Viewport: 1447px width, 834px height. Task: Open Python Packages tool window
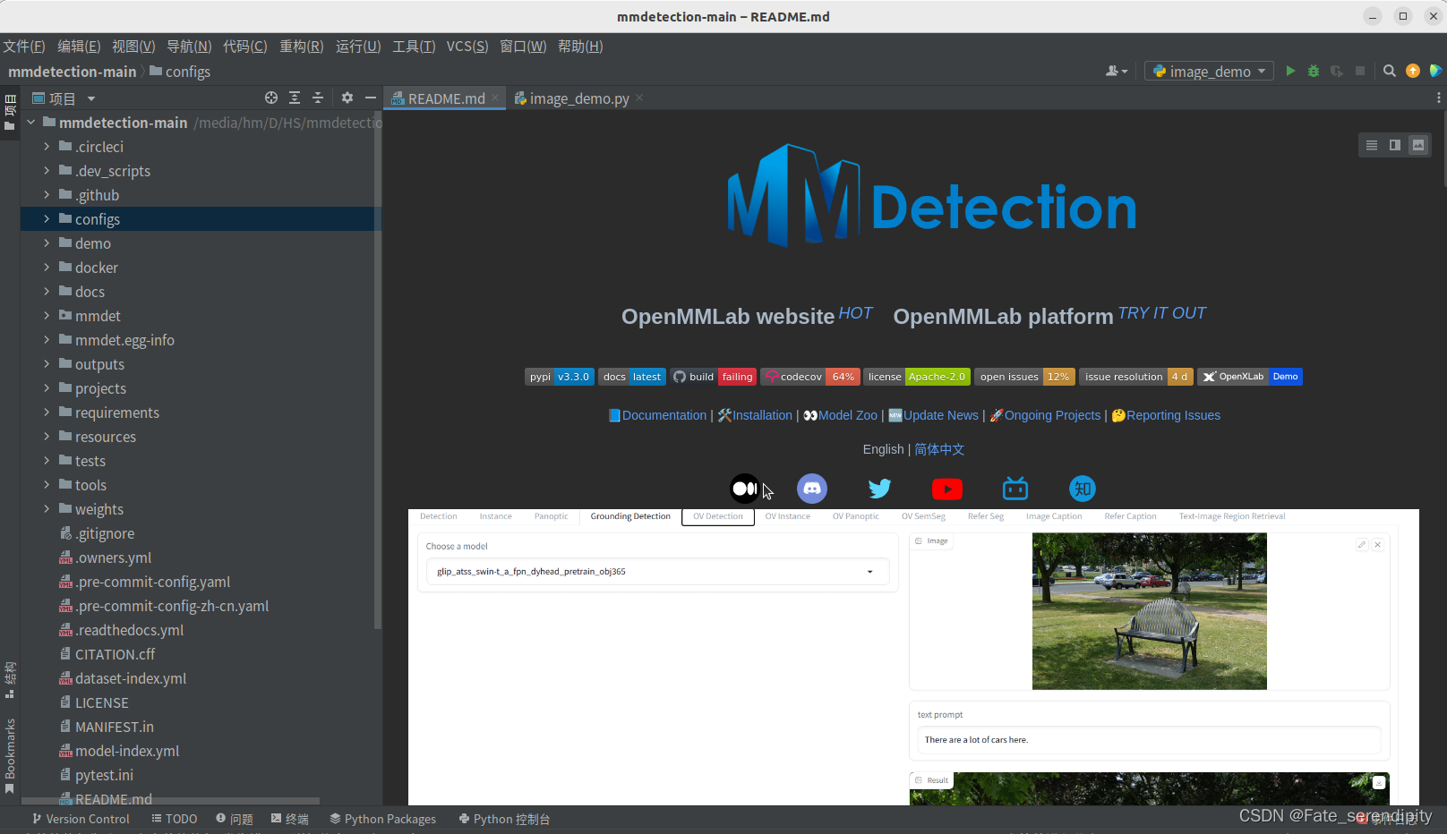tap(382, 819)
